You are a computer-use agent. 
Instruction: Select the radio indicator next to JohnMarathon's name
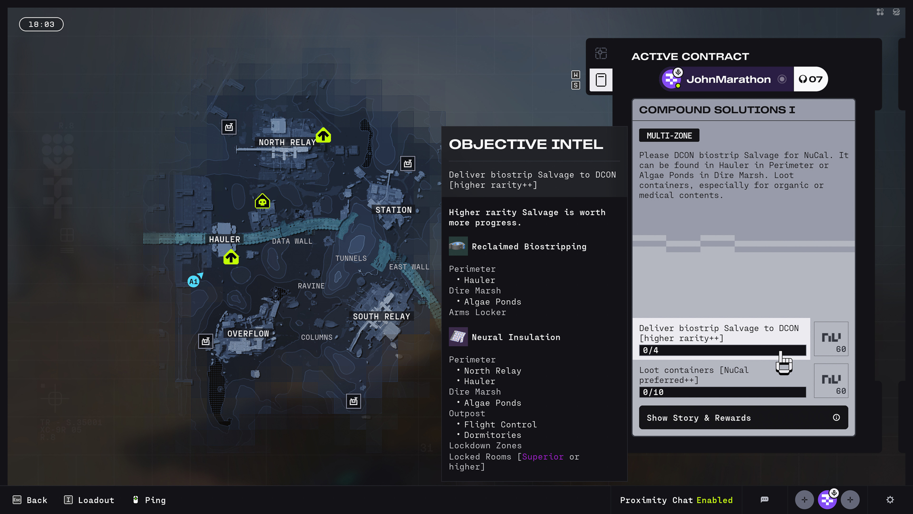[x=782, y=79]
